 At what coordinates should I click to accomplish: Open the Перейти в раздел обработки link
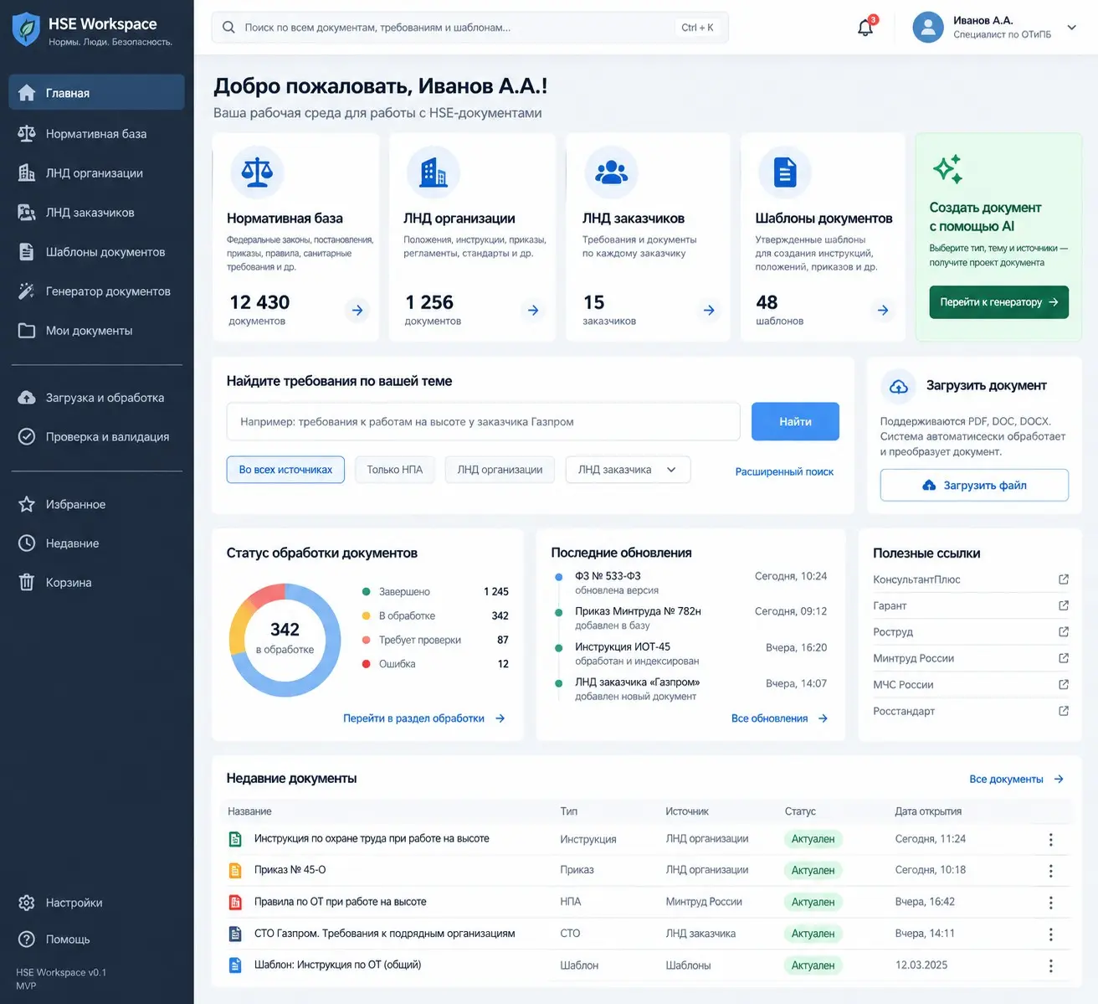423,718
